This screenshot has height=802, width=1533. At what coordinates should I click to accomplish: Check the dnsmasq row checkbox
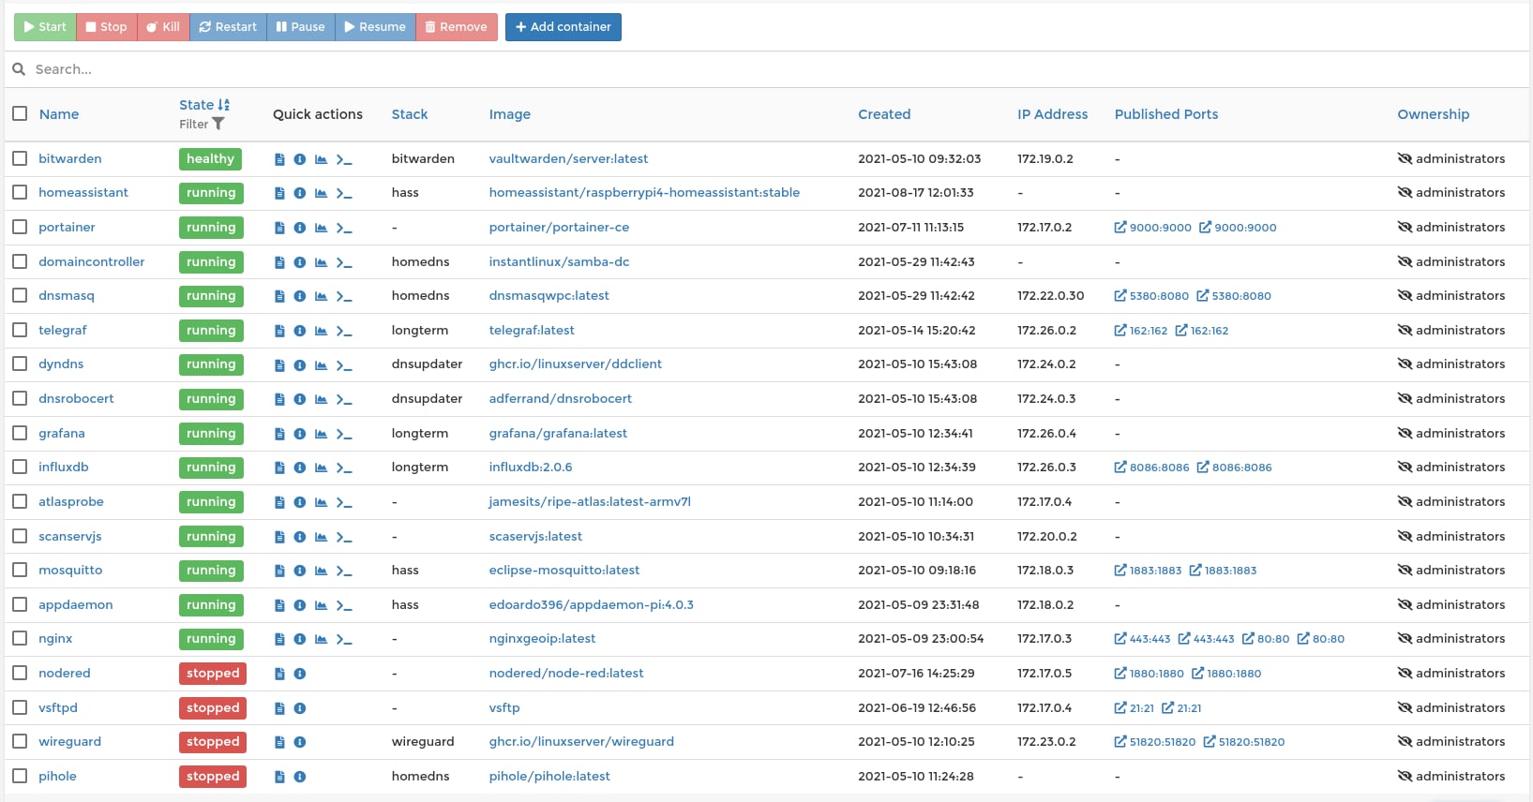(20, 295)
